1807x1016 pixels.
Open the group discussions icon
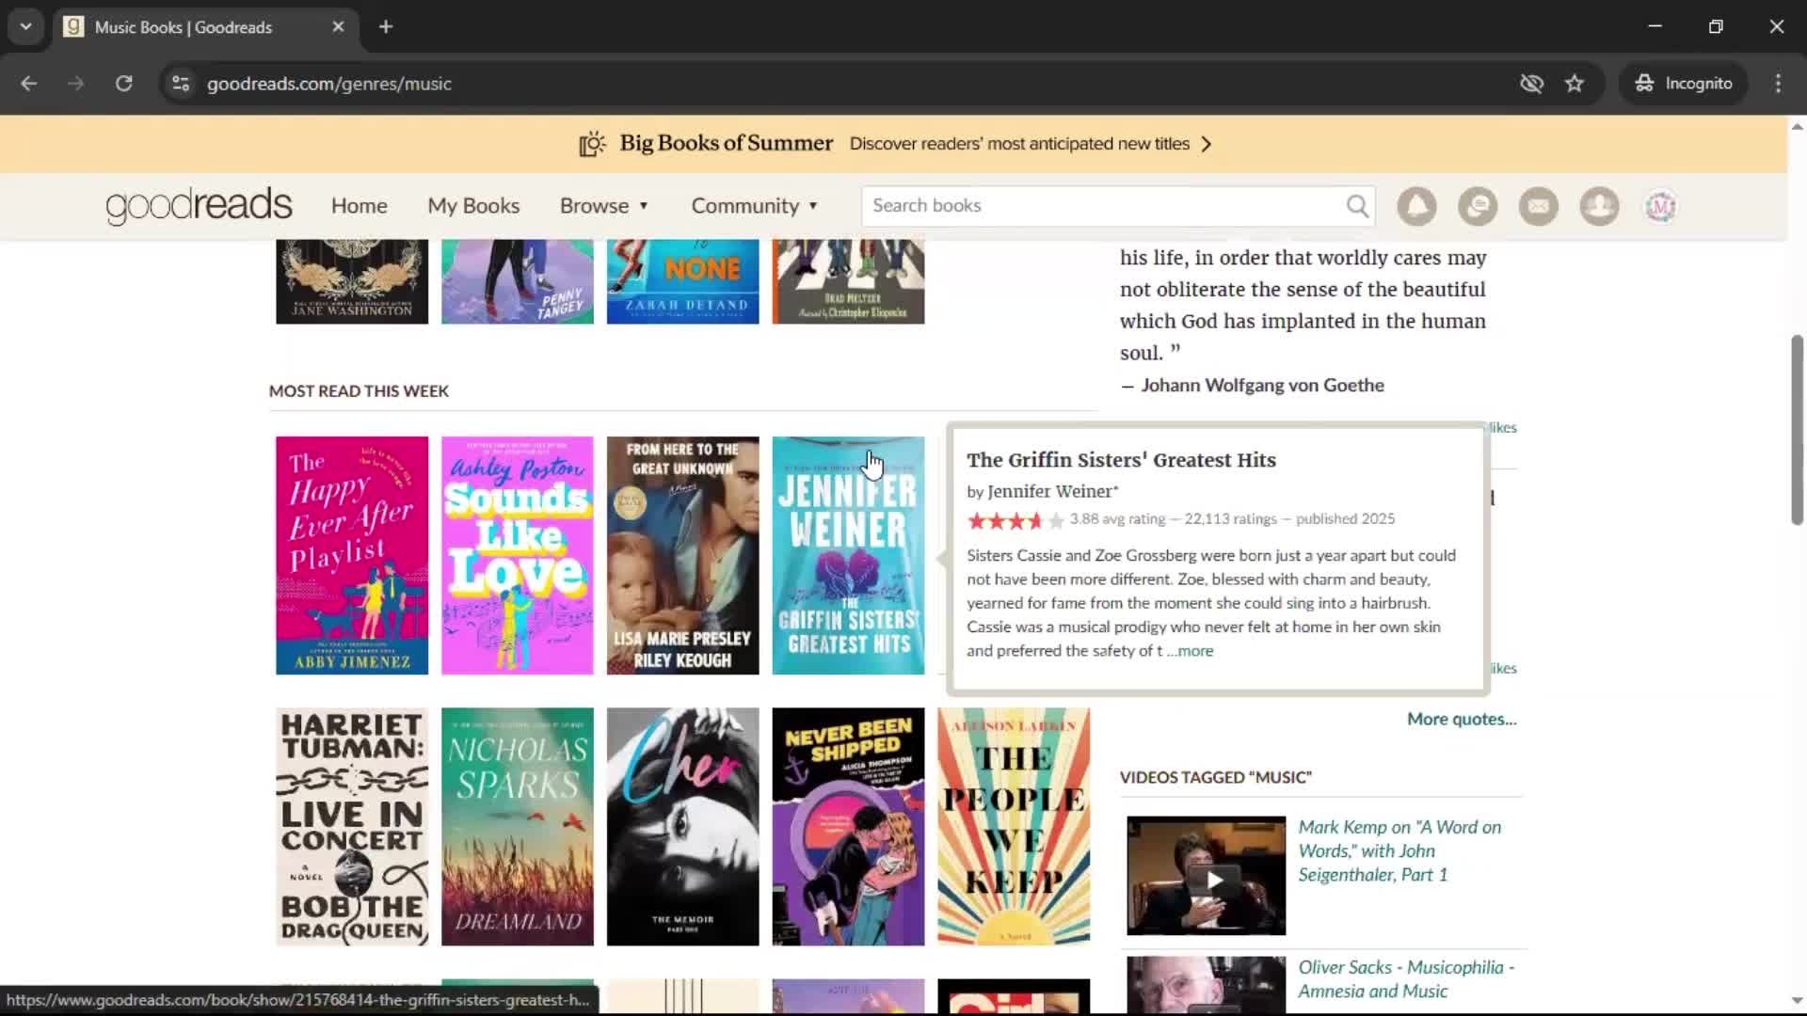pos(1478,206)
